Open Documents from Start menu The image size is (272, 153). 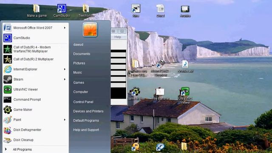[x=82, y=54]
